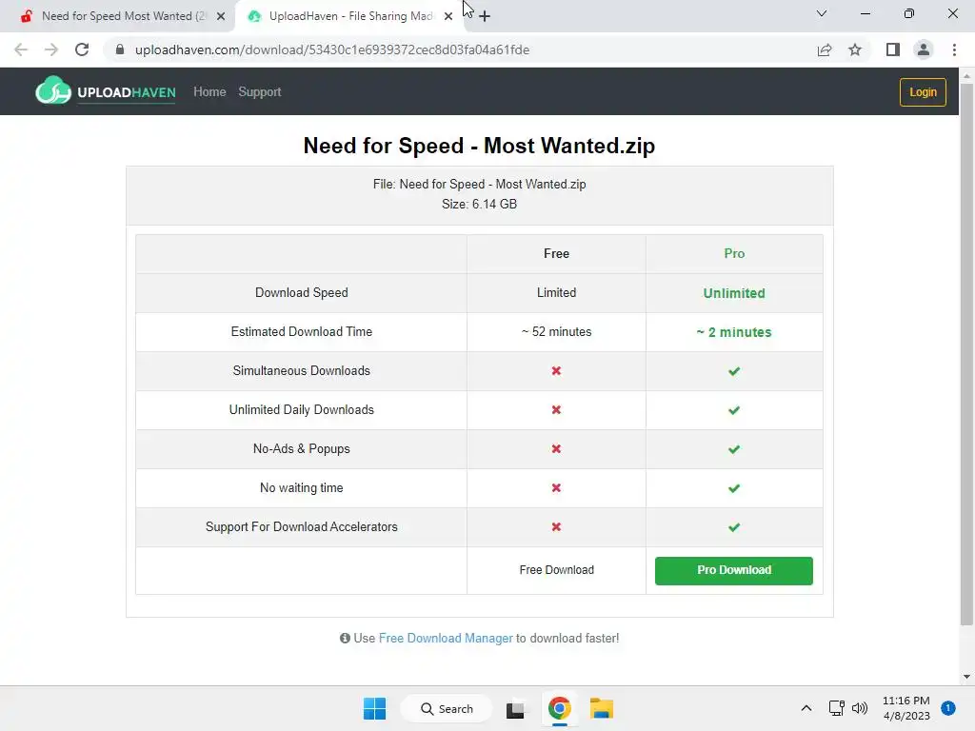Share this page using the share icon
This screenshot has width=975, height=731.
tap(825, 49)
